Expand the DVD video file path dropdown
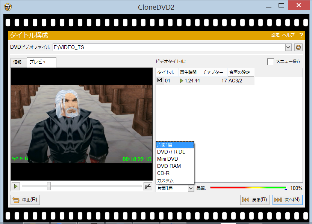This screenshot has width=312, height=224. click(x=288, y=47)
